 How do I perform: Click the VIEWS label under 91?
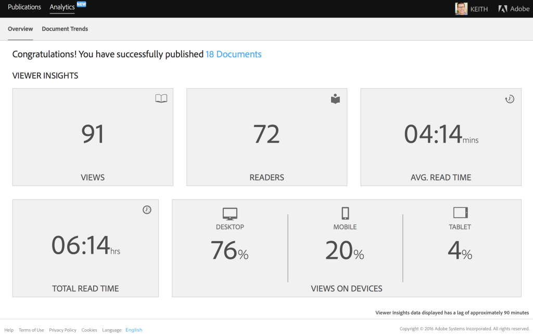93,178
